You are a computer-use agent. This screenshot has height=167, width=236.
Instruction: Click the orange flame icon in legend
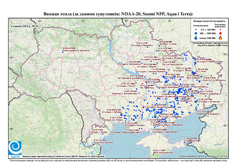(x=221, y=38)
